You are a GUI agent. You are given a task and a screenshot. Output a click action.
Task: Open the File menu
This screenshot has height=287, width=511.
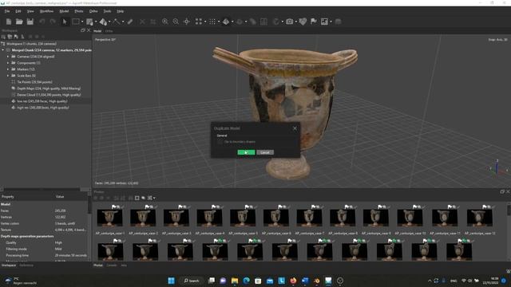7,11
